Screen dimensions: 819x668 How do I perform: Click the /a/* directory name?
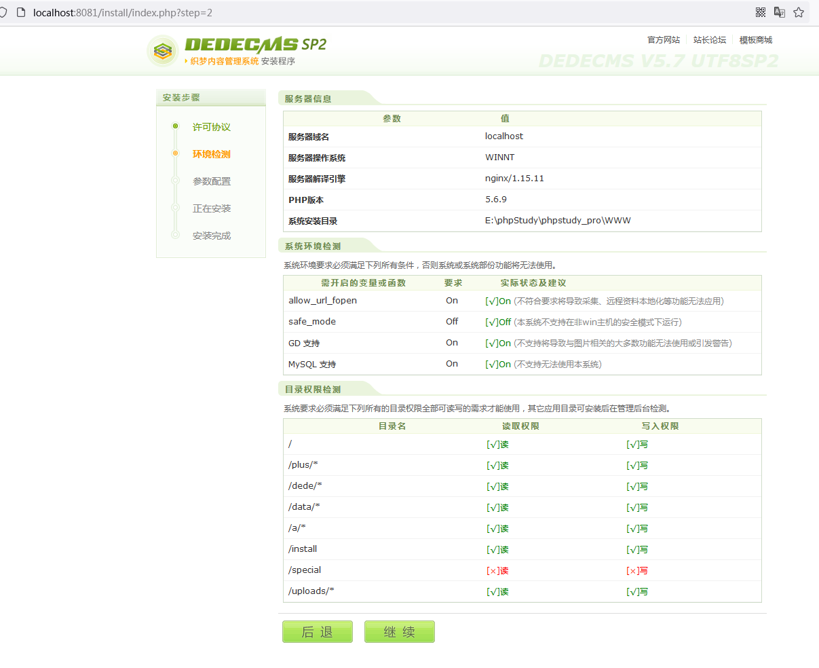297,527
